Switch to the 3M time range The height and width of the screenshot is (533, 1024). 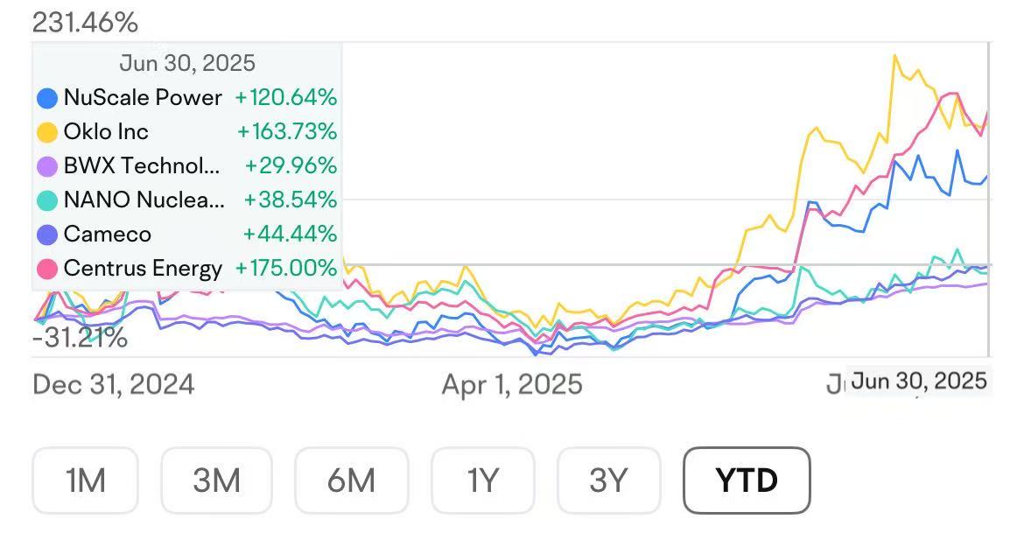coord(215,480)
